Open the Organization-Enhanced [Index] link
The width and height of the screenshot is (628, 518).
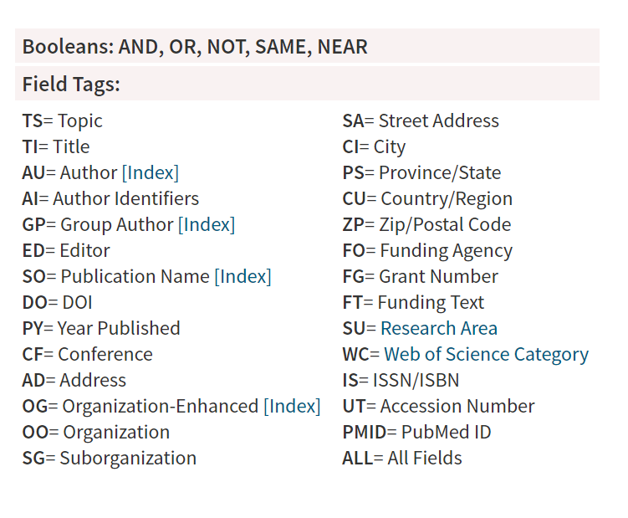coord(292,406)
